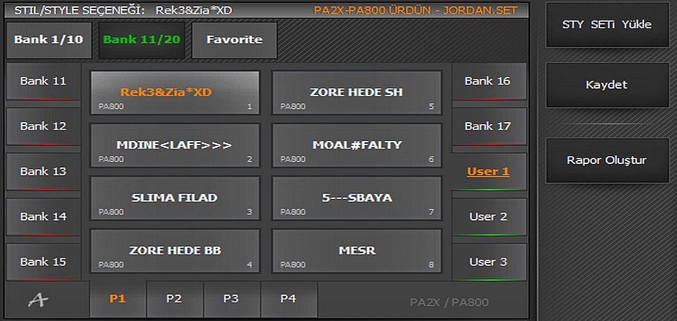Click the STY SETi Yükle button

607,24
